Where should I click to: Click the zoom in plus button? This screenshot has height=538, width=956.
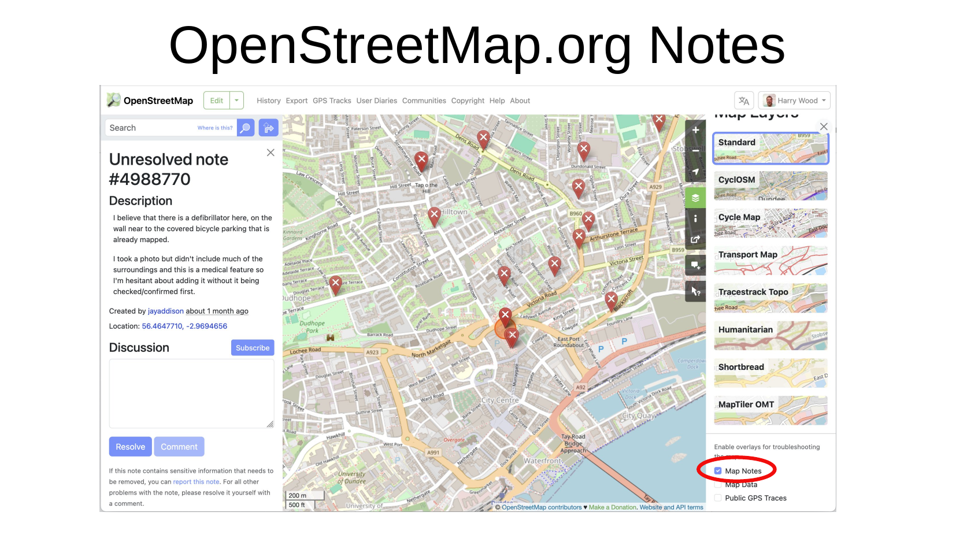[x=695, y=130]
